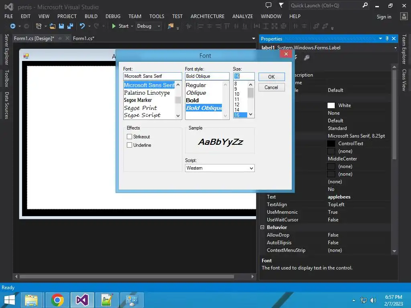The width and height of the screenshot is (411, 308).
Task: Enable the Underline checkbox
Action: pyautogui.click(x=129, y=145)
